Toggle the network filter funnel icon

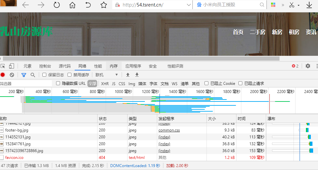point(24,75)
